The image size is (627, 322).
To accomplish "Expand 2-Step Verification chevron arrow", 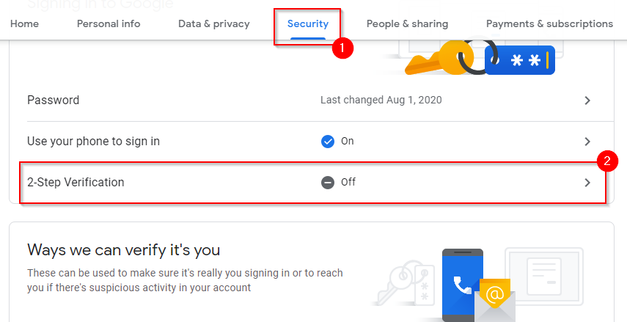I will tap(587, 183).
